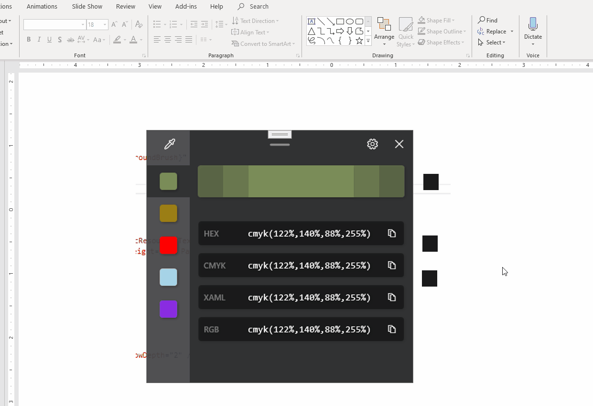Toggle Underline formatting
593x406 pixels.
point(49,40)
